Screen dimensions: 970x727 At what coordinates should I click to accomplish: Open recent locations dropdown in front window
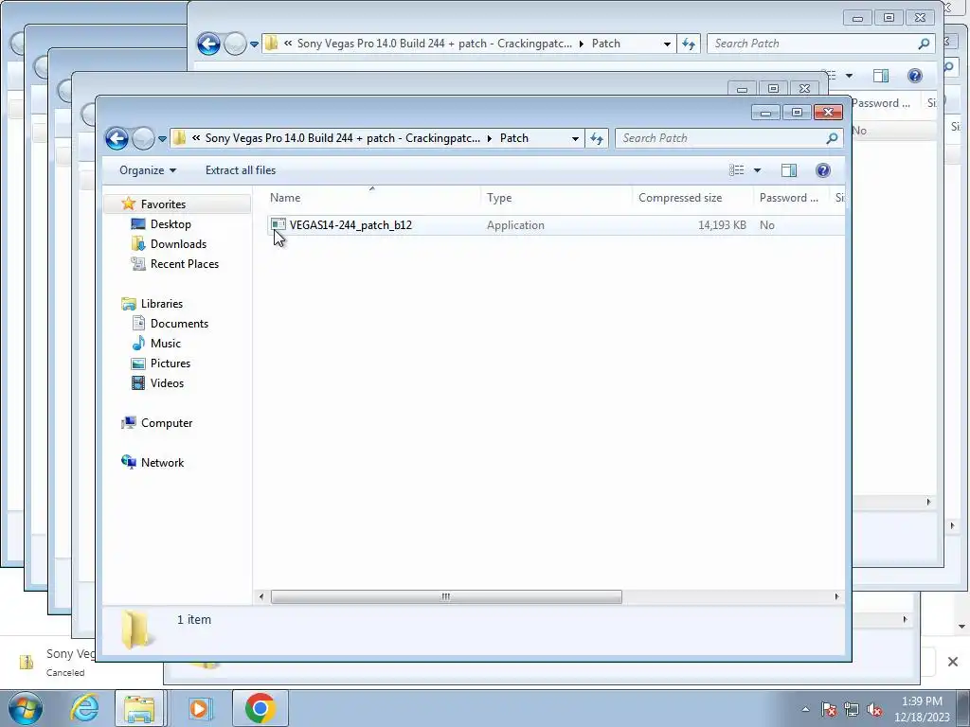point(162,139)
